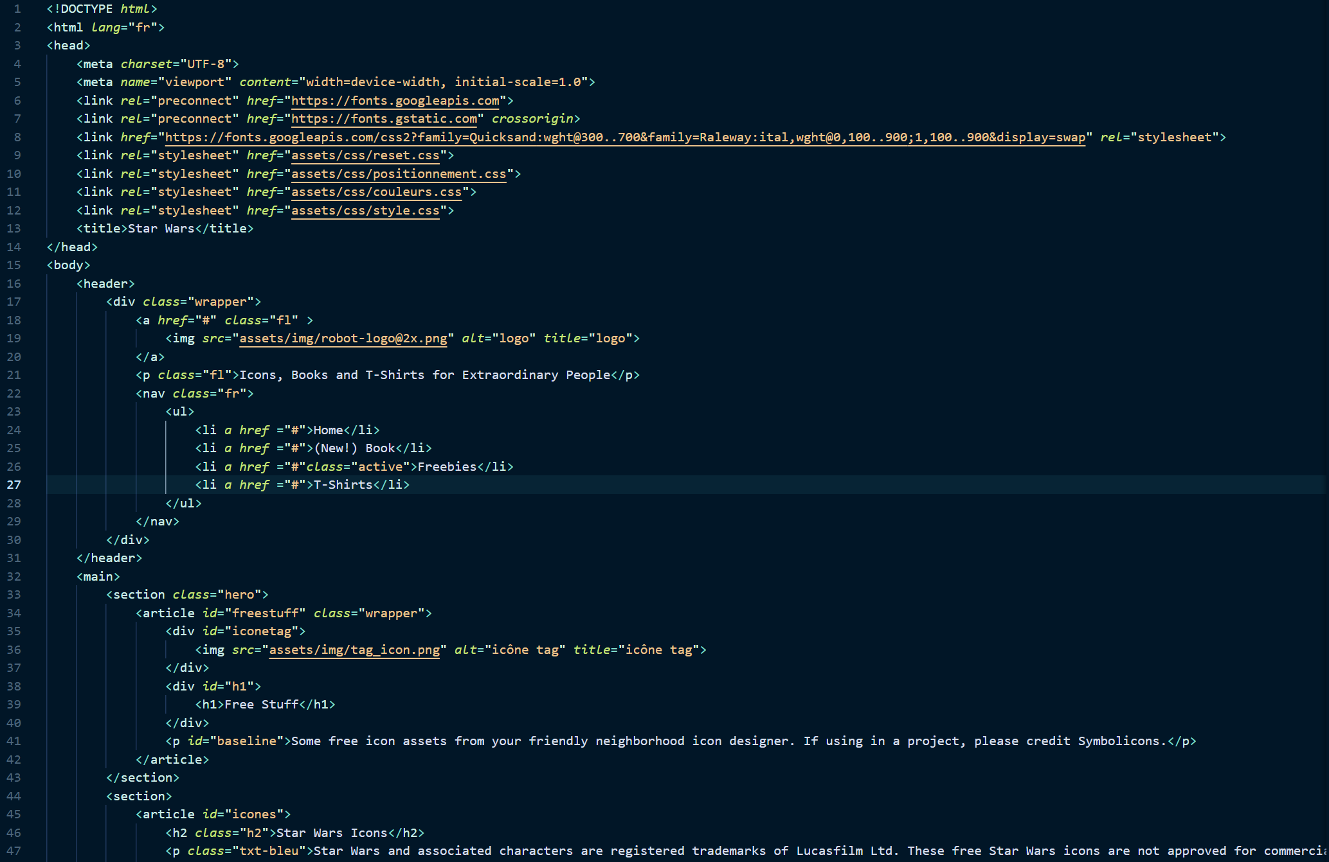Click line number 32 beside main tag
The height and width of the screenshot is (862, 1329).
click(x=14, y=577)
